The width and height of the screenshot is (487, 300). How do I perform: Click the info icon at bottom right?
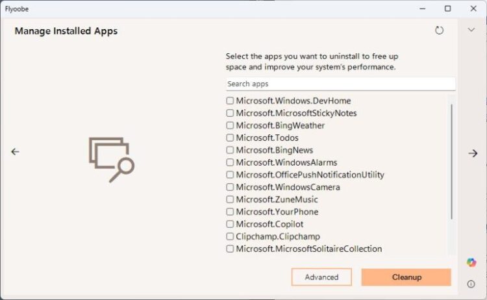pyautogui.click(x=471, y=284)
